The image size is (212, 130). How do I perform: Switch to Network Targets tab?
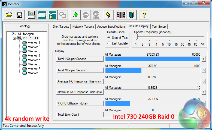tap(83, 27)
